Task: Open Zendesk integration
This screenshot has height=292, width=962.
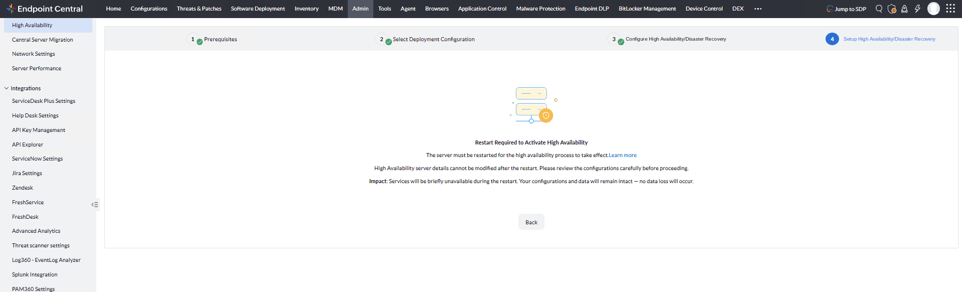Action: tap(23, 188)
